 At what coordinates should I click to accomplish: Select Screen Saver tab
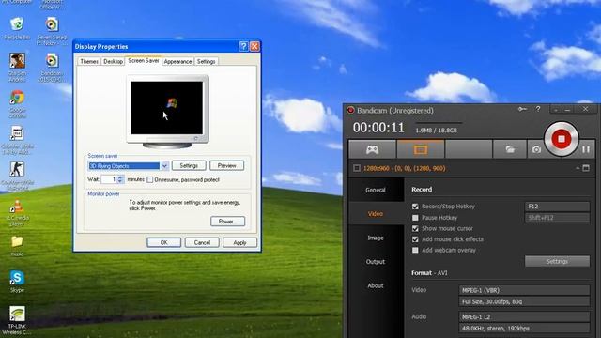[144, 60]
